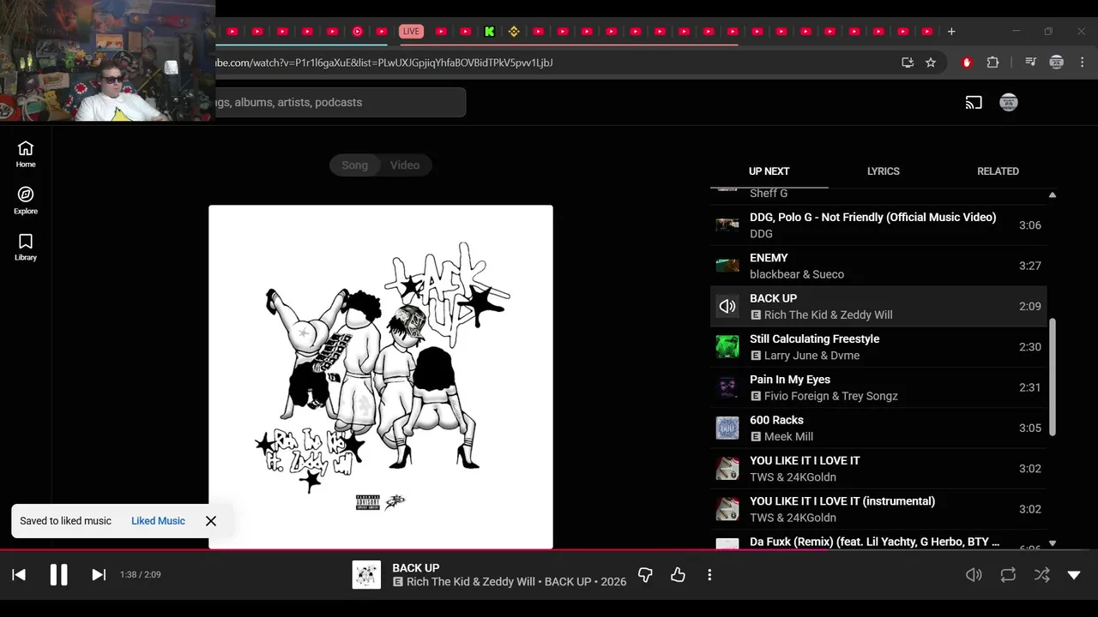Play 600 Racks by Meek Mill
The image size is (1098, 617).
pyautogui.click(x=878, y=428)
